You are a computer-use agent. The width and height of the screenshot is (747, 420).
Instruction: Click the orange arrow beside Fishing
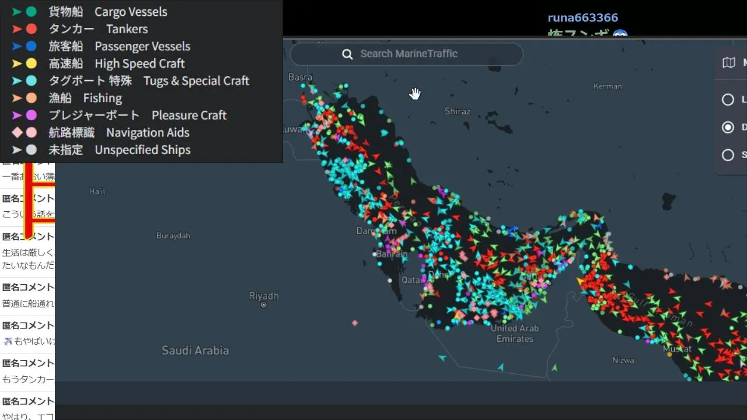[x=17, y=98]
